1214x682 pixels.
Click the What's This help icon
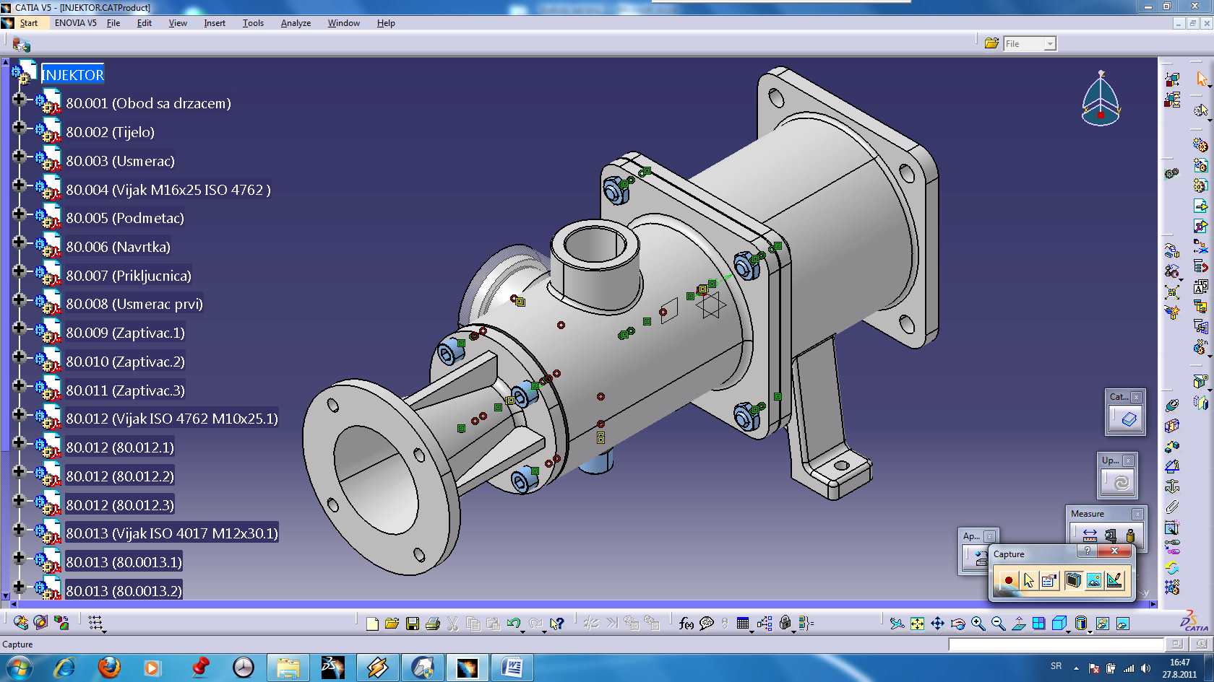(x=556, y=624)
